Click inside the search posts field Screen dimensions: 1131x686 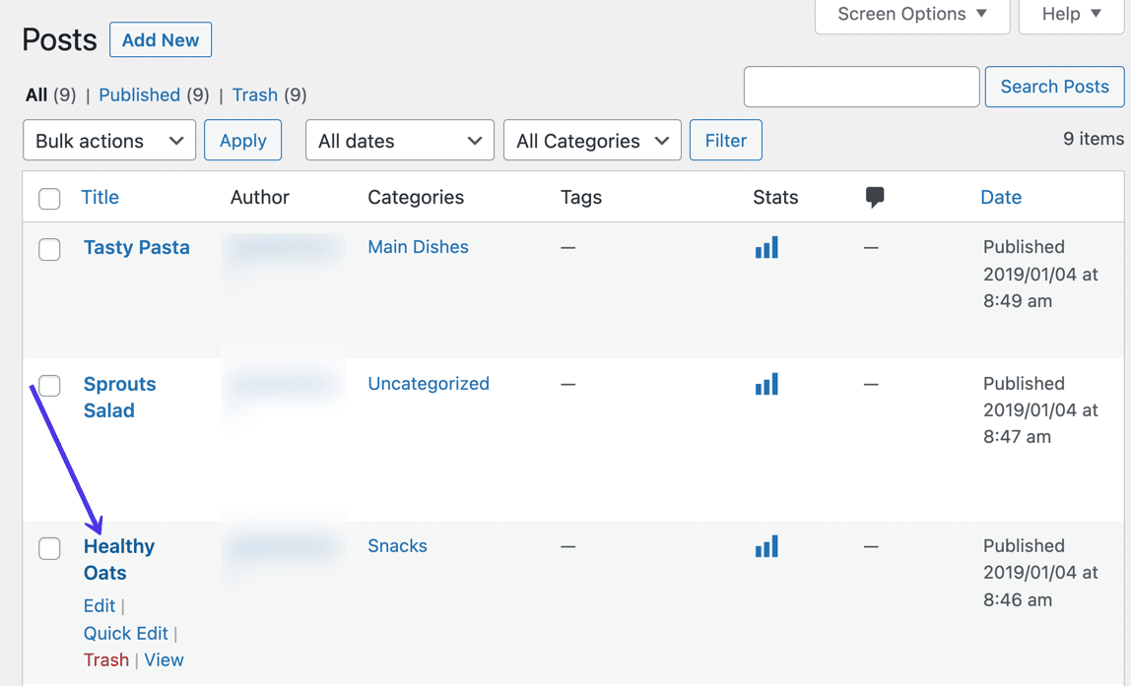861,87
